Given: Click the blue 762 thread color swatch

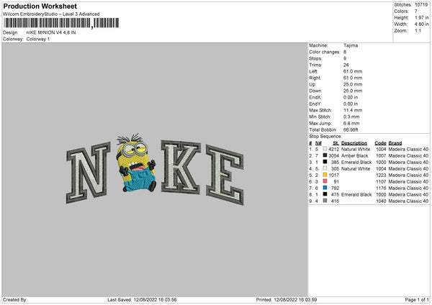Looking at the screenshot, I should point(325,188).
